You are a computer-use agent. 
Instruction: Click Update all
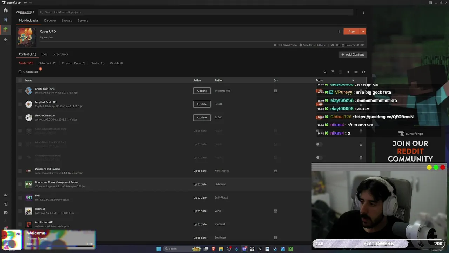click(28, 72)
